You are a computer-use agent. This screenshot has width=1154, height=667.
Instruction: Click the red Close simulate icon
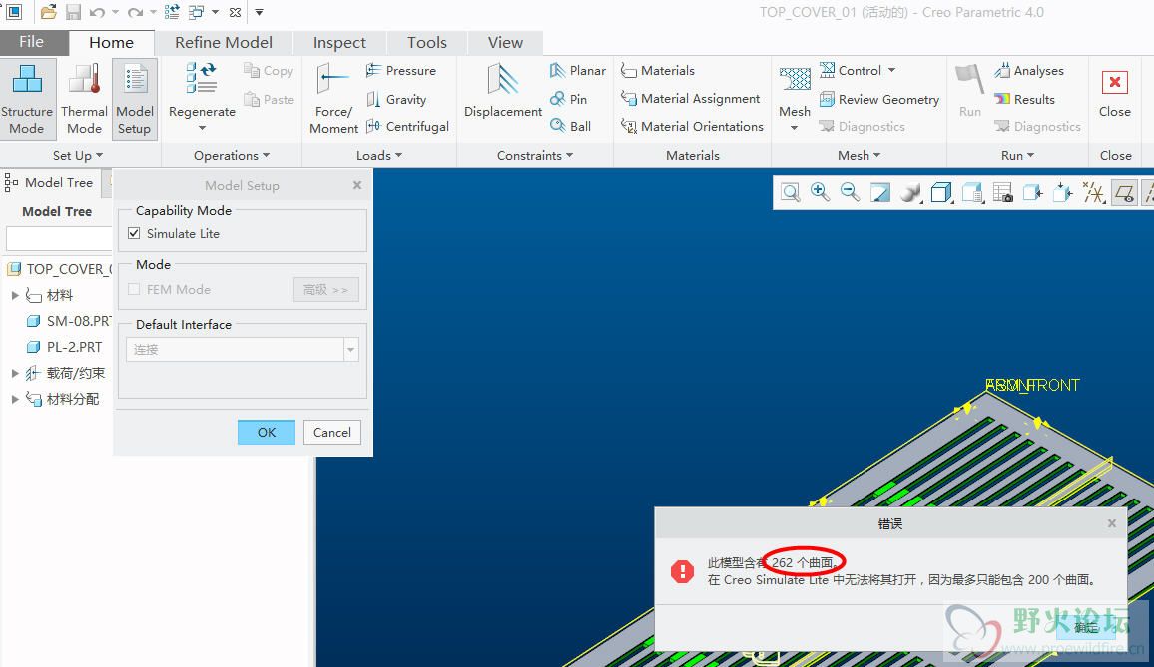(1114, 82)
